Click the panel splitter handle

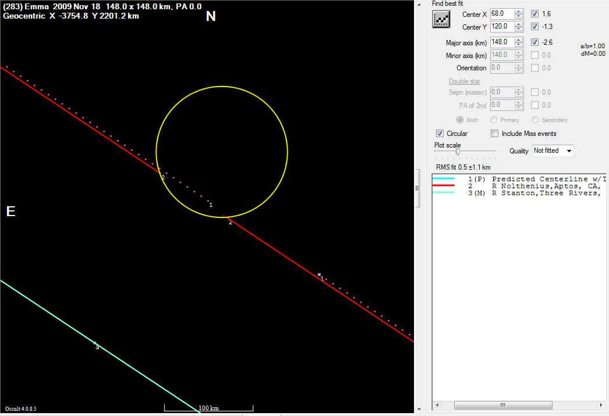point(417,188)
